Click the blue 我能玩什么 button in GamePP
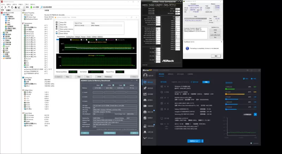282x154 pixels. (x=194, y=141)
